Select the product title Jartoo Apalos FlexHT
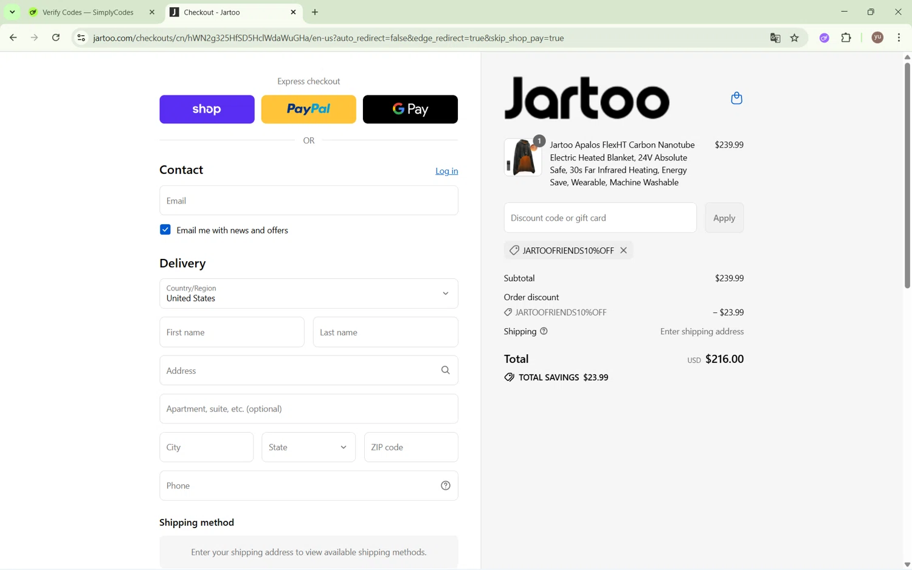912x570 pixels. click(622, 163)
